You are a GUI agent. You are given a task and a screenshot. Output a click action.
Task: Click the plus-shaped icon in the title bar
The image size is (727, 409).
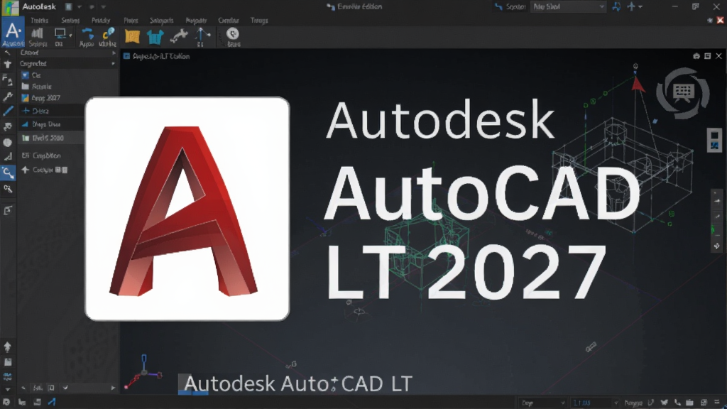(631, 6)
